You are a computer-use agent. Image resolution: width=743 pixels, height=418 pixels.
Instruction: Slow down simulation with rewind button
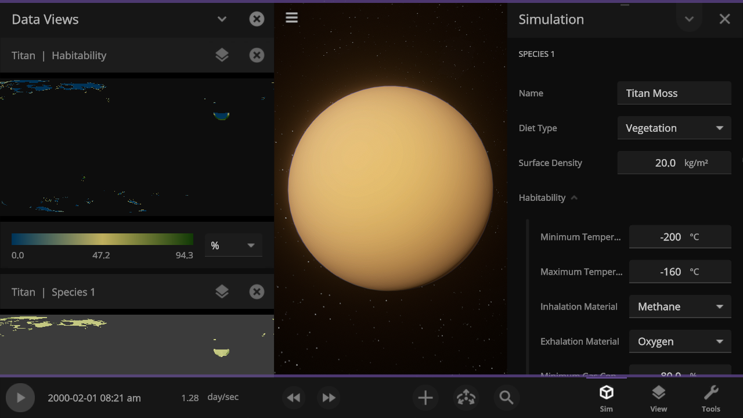pyautogui.click(x=294, y=398)
